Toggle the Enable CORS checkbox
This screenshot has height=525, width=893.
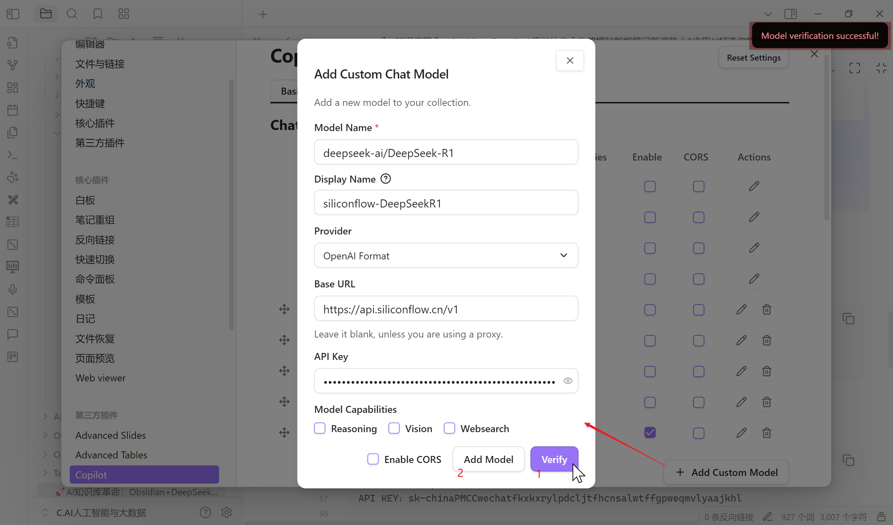pos(373,459)
